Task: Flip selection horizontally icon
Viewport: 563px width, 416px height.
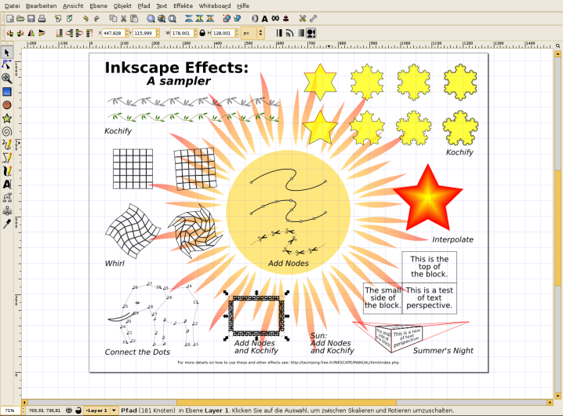Action: (31, 33)
